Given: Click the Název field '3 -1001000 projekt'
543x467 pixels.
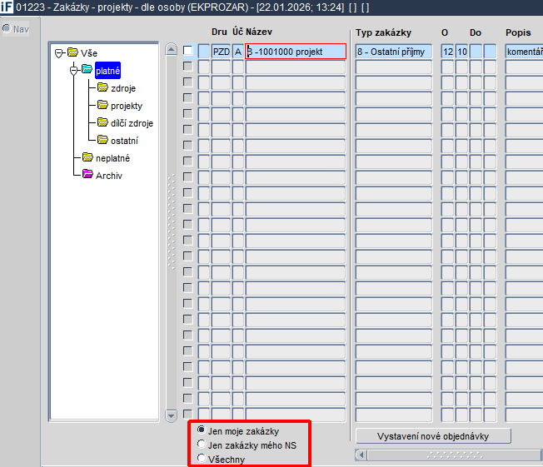Looking at the screenshot, I should pyautogui.click(x=296, y=52).
